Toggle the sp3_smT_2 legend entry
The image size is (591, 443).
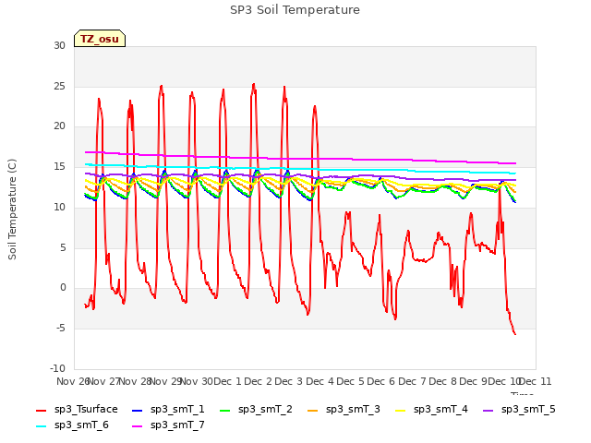coord(256,409)
